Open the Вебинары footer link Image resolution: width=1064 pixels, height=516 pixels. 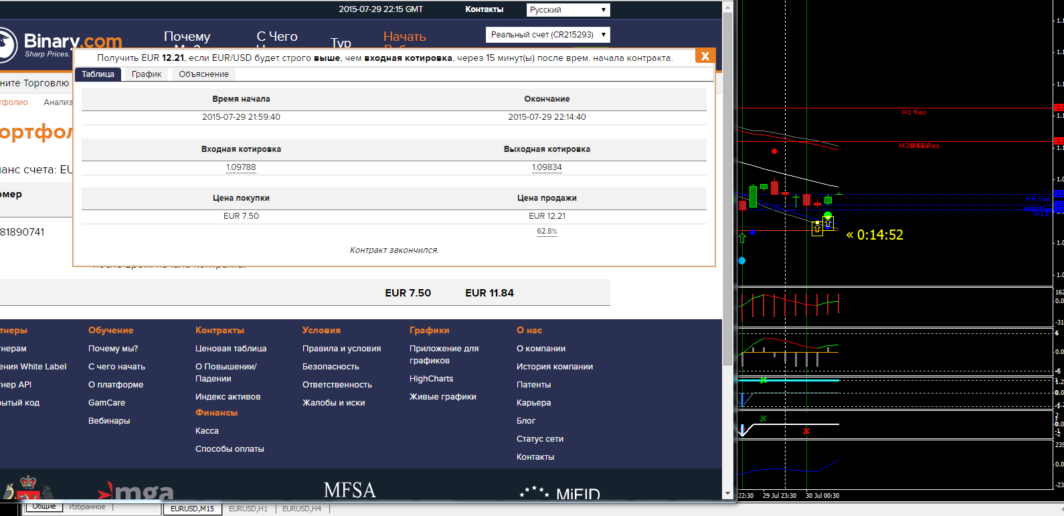point(109,421)
